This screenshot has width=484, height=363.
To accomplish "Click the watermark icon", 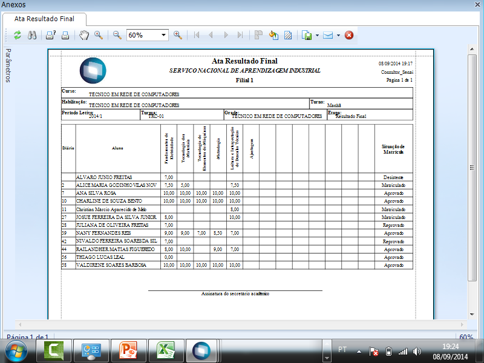I will pyautogui.click(x=288, y=35).
